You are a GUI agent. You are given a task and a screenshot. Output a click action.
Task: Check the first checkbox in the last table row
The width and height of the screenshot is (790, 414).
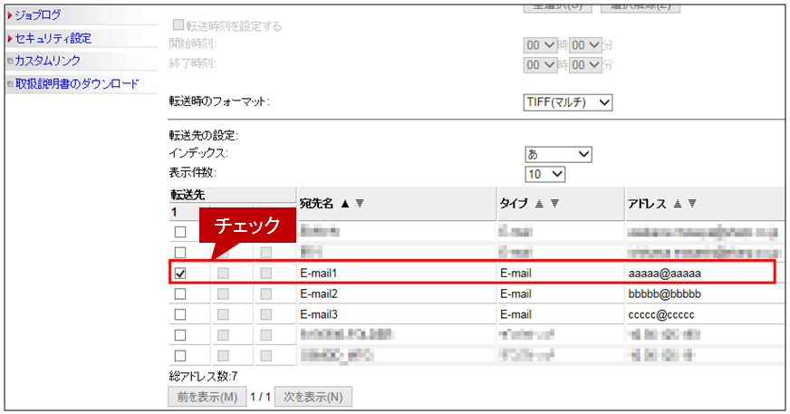coord(180,356)
